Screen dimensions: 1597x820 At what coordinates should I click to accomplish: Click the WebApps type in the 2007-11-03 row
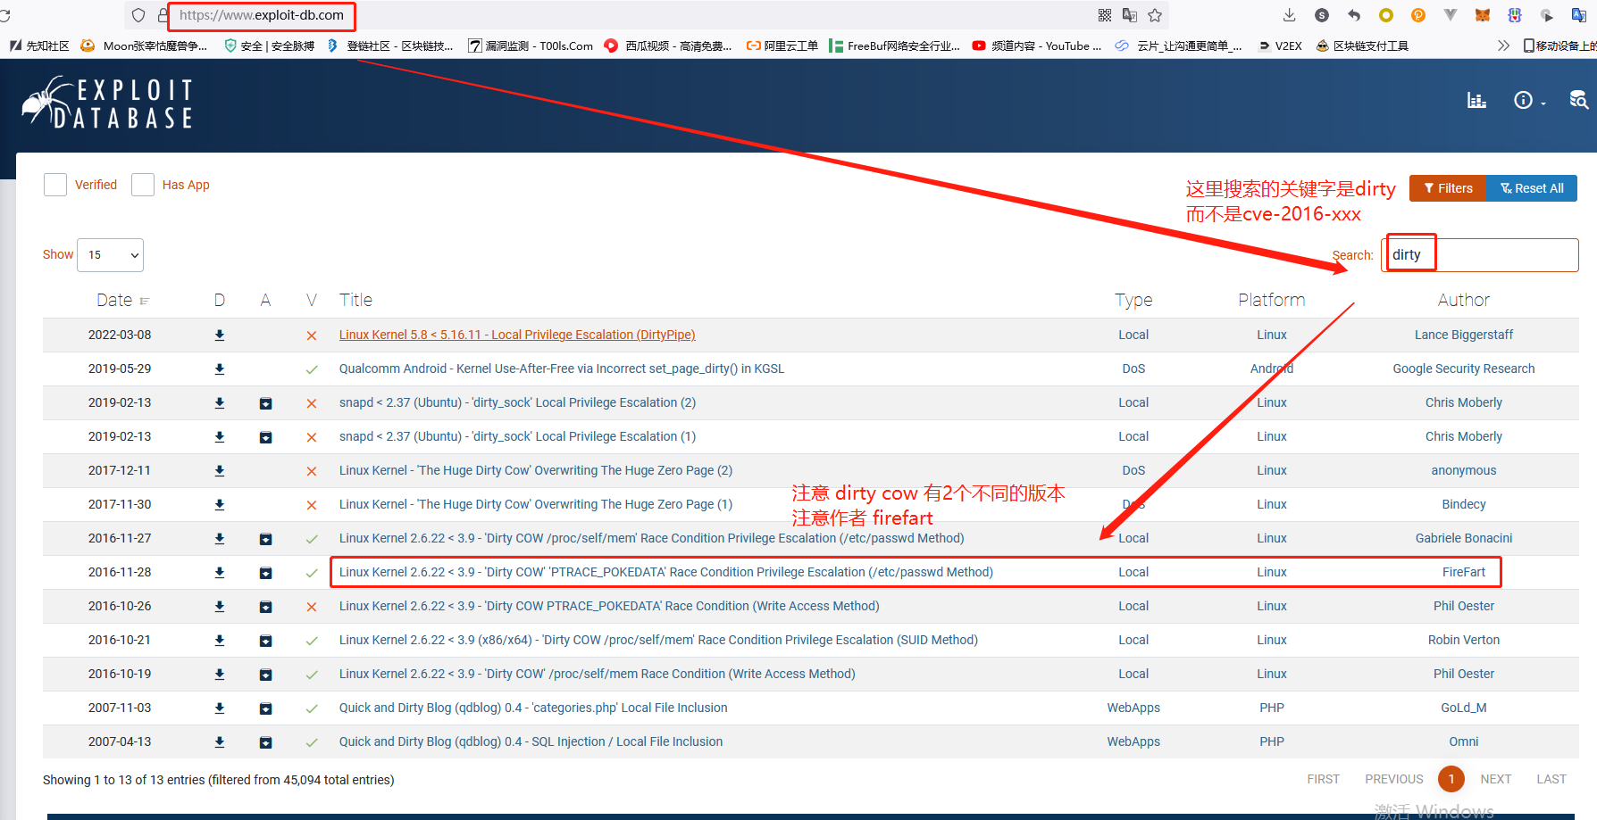click(x=1133, y=708)
